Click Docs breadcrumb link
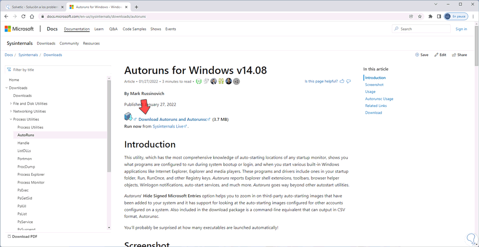Viewport: 479px width, 247px height. point(9,55)
